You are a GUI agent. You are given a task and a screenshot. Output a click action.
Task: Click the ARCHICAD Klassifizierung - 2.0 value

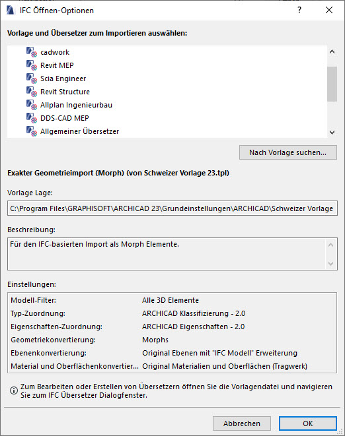click(194, 313)
